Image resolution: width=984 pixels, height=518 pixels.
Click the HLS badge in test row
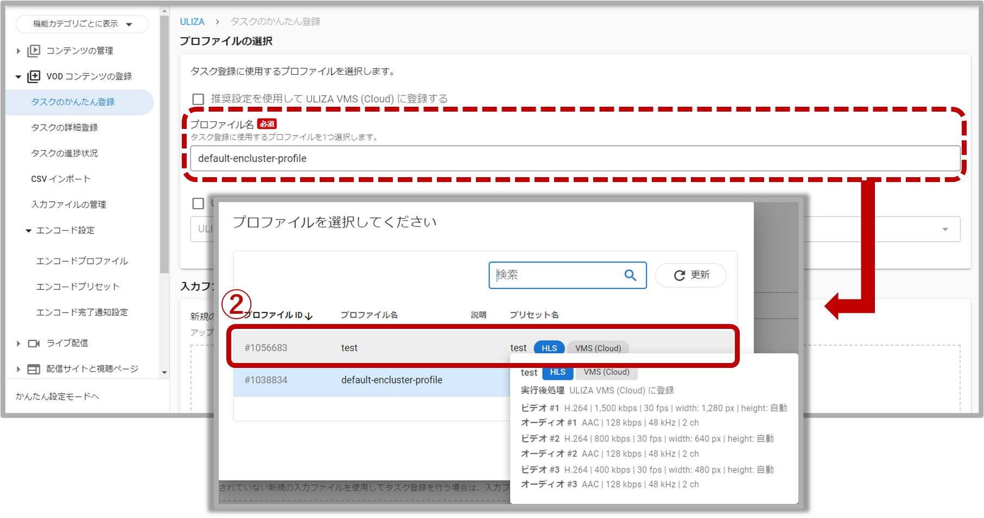[x=549, y=348]
